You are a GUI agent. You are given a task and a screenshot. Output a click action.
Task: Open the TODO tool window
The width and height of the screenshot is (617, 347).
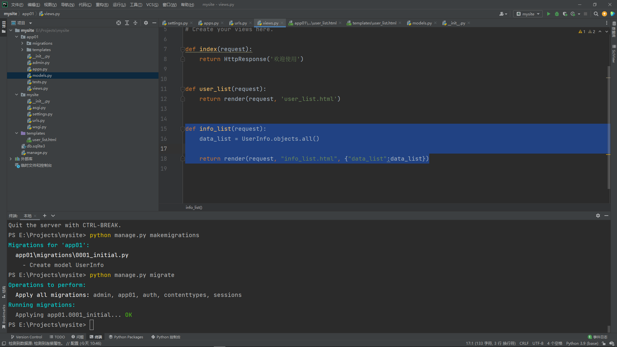click(57, 337)
